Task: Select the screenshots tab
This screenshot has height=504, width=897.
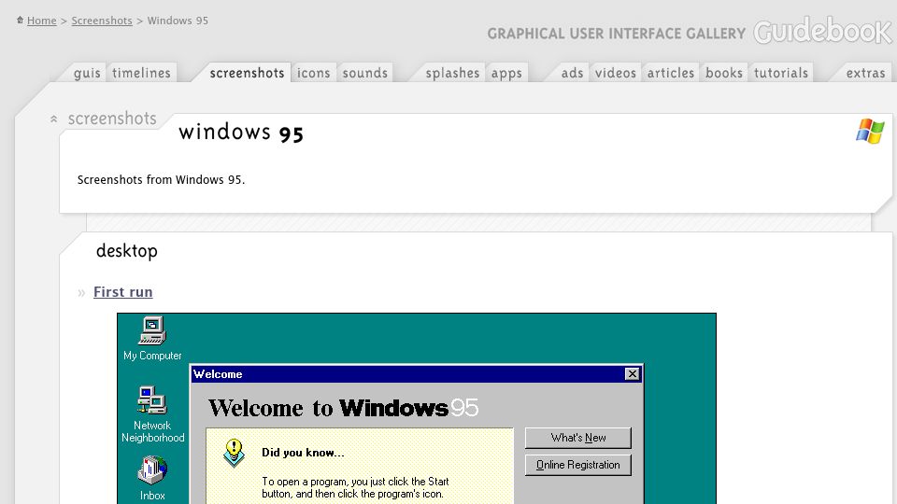Action: 247,73
